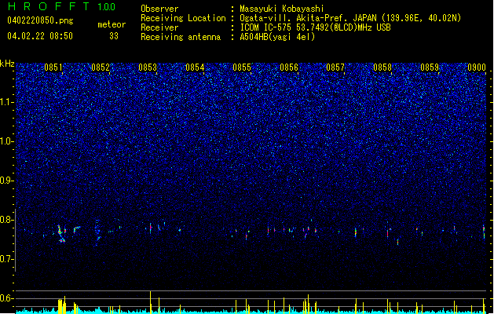This screenshot has height=314, width=494.
Task: Click the 'Receiving antenna' label
Action: pos(181,37)
